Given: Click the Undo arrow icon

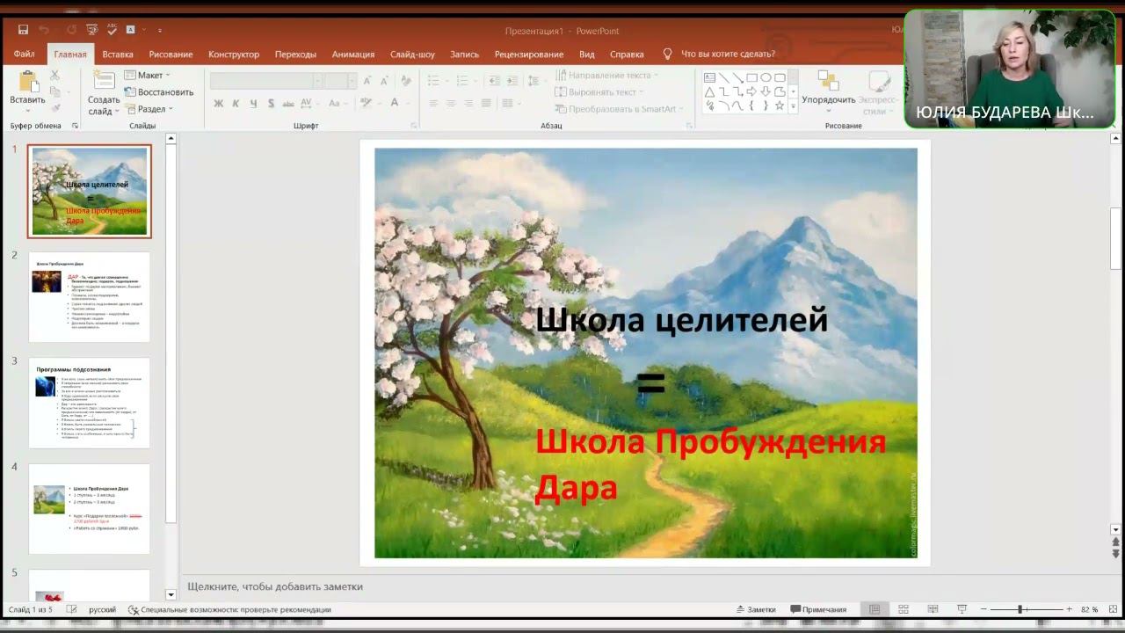Looking at the screenshot, I should [44, 30].
